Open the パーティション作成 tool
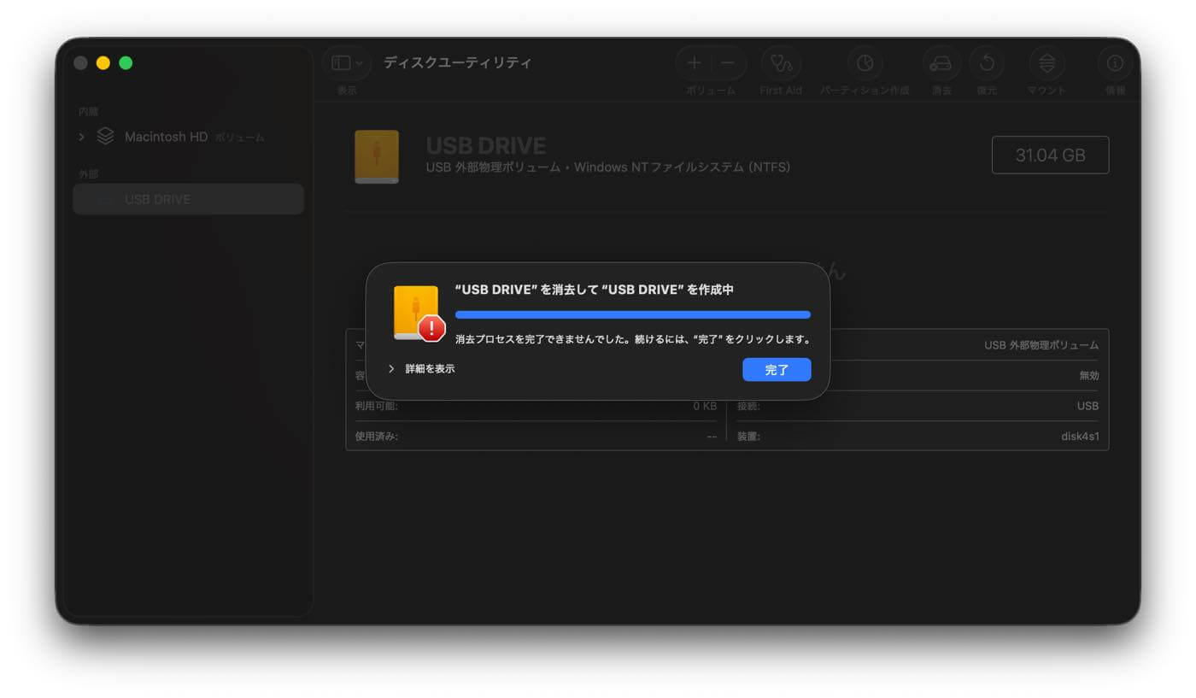This screenshot has width=1196, height=698. (865, 64)
